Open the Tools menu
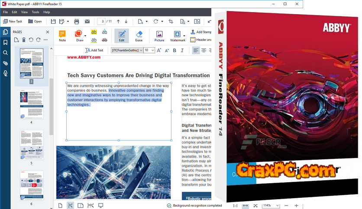 (35, 12)
